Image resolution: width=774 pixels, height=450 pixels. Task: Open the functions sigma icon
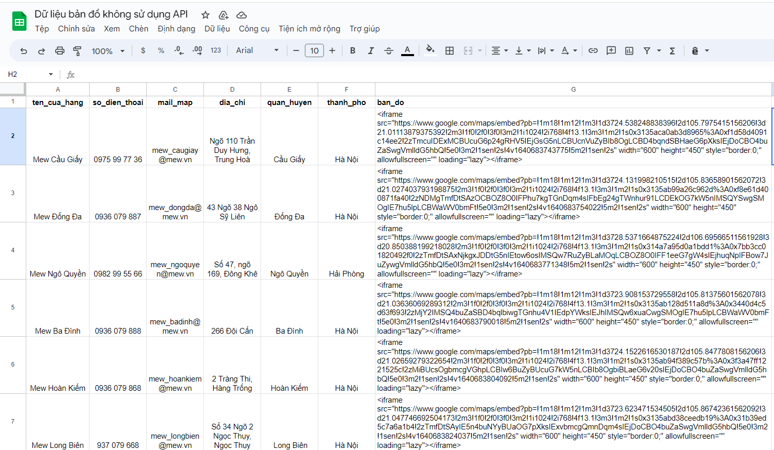tap(672, 50)
